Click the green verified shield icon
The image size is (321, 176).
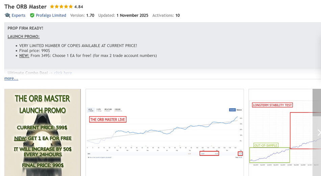32,15
